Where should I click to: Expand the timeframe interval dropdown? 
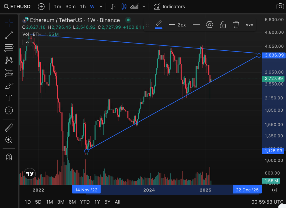point(101,7)
